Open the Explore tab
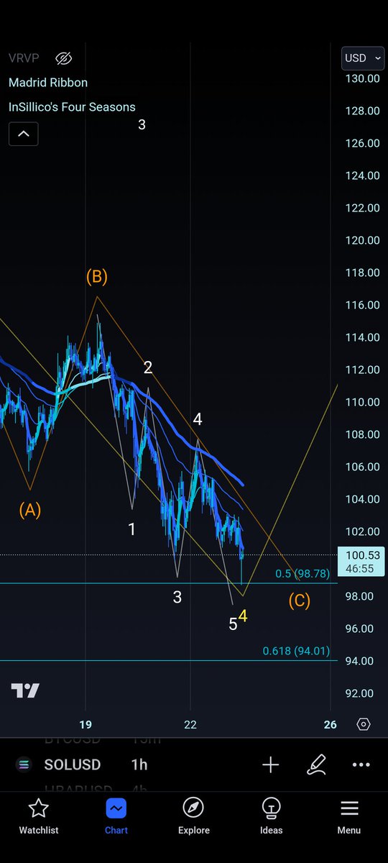Viewport: 388px width, 863px height. pyautogui.click(x=194, y=817)
